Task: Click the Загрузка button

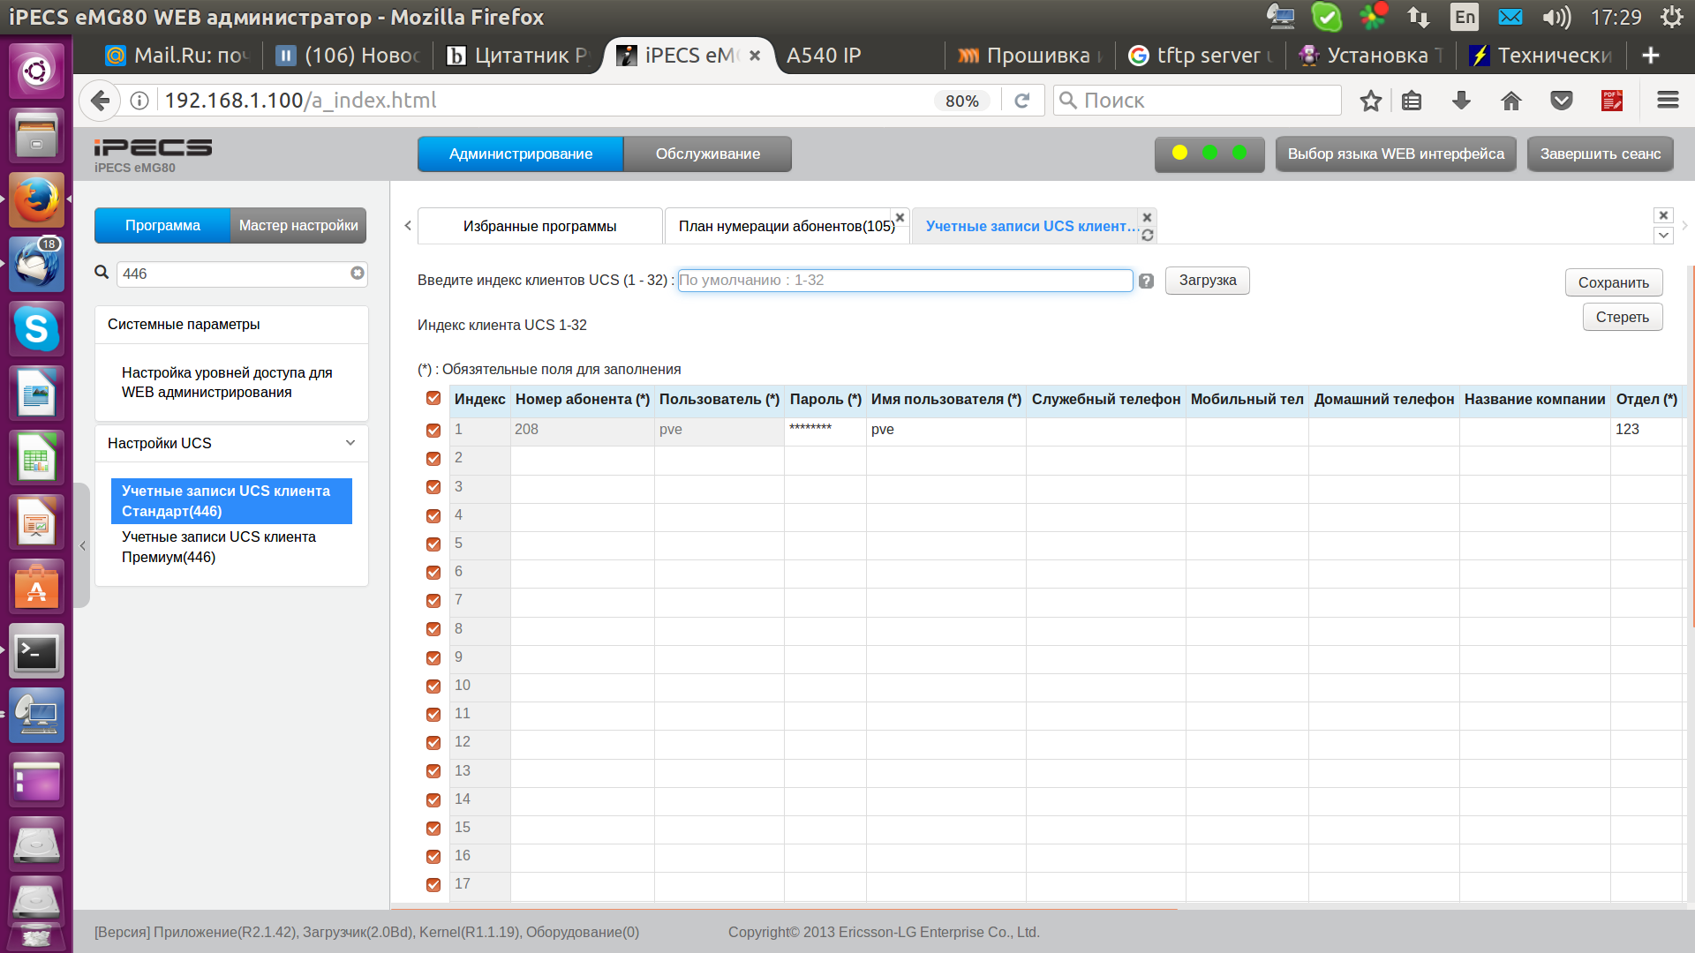Action: click(x=1207, y=281)
